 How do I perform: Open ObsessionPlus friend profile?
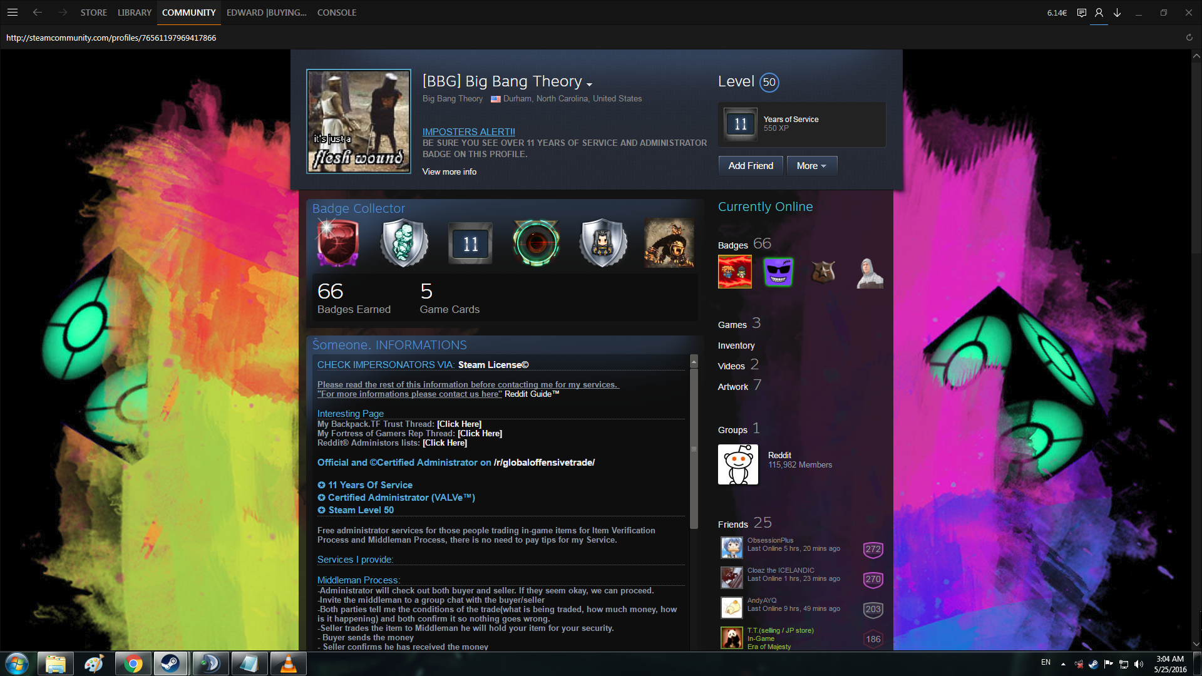(x=770, y=540)
